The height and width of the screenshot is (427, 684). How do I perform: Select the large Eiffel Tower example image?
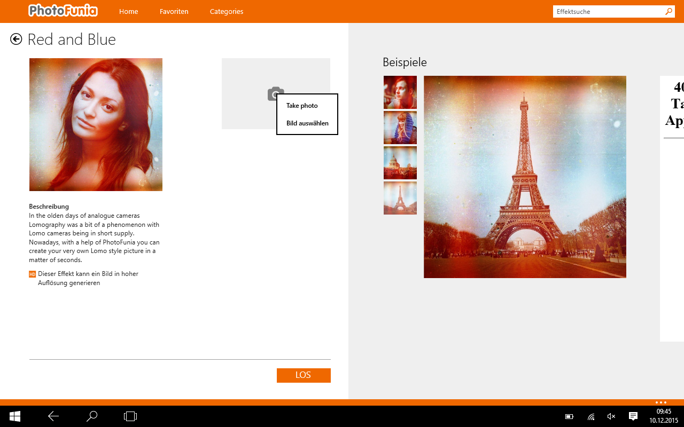coord(525,177)
